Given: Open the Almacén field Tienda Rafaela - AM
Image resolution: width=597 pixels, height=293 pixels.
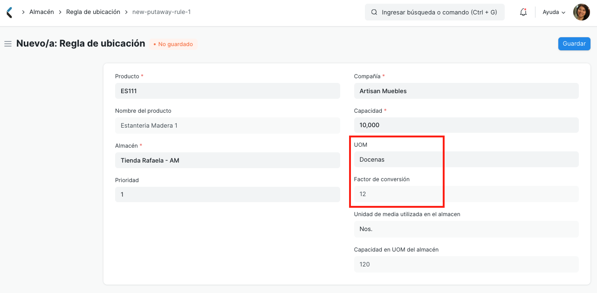Looking at the screenshot, I should (227, 160).
